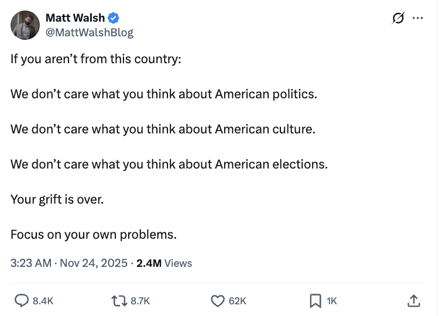This screenshot has height=316, width=439.
Task: Open the @MattWalshBlog handle link
Action: (90, 33)
